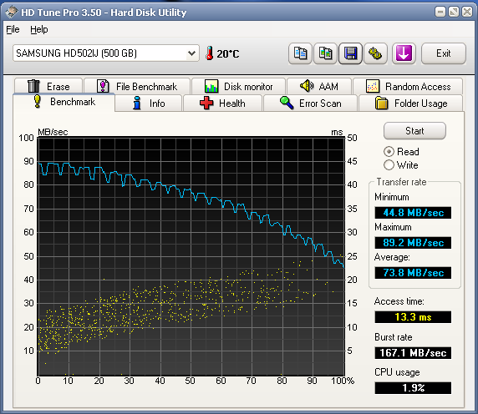
Task: Open the options gear icon
Action: pos(375,53)
